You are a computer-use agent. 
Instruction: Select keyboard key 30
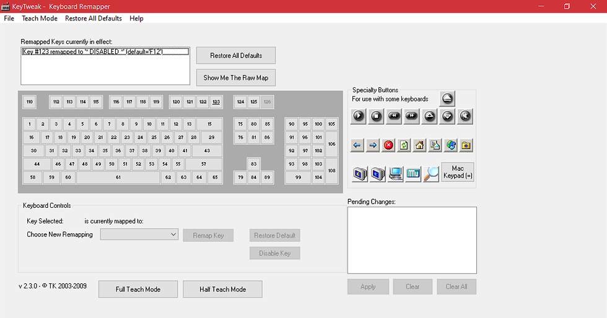pos(33,150)
